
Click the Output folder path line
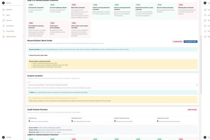point(45,128)
